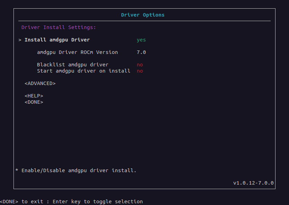The height and width of the screenshot is (205, 289).
Task: Click the Driver Install Settings heading
Action: [x=58, y=27]
